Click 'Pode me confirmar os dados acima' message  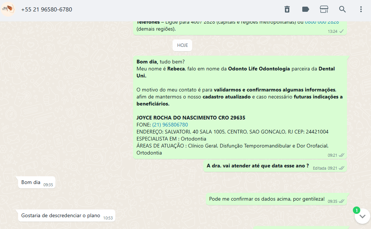click(x=267, y=199)
